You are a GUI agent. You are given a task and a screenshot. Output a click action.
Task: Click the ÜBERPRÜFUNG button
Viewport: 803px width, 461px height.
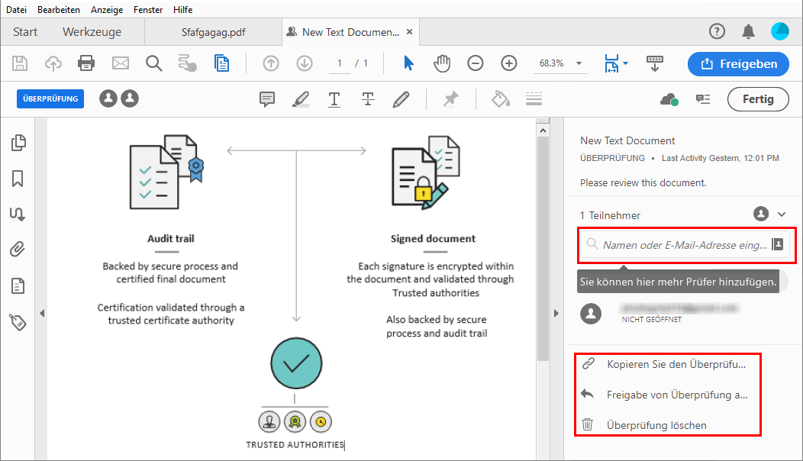pos(50,99)
